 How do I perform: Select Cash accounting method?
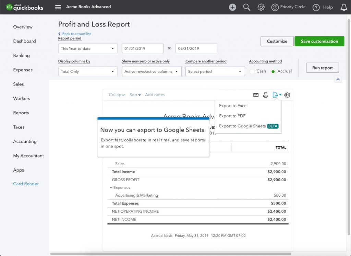tap(252, 71)
